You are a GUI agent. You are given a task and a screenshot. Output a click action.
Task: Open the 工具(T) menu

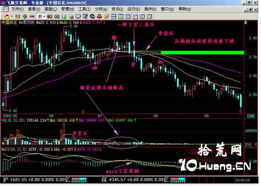click(x=84, y=9)
